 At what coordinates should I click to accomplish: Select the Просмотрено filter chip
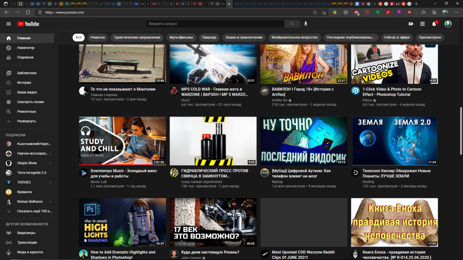(x=430, y=38)
